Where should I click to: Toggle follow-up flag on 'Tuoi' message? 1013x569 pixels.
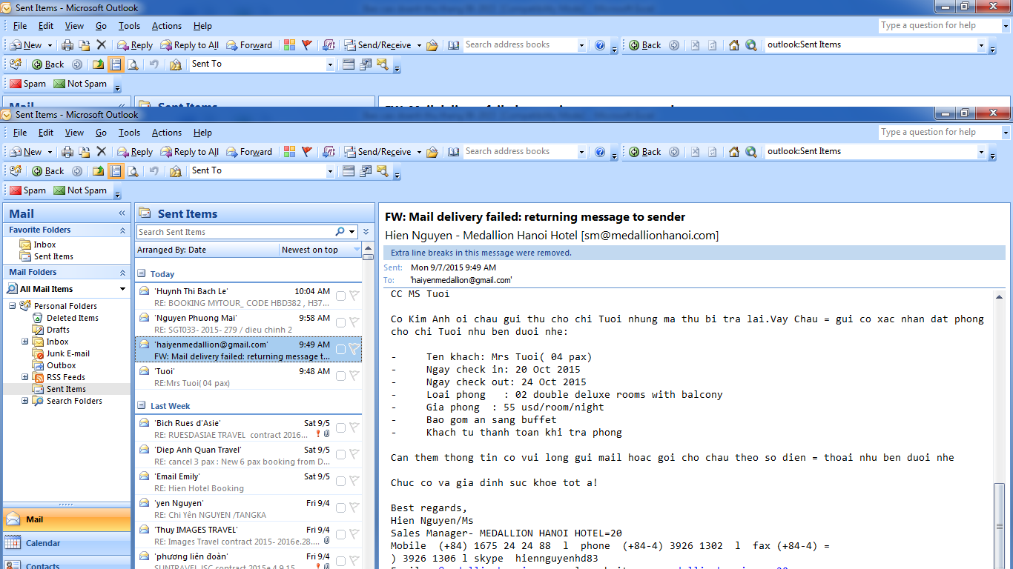354,376
